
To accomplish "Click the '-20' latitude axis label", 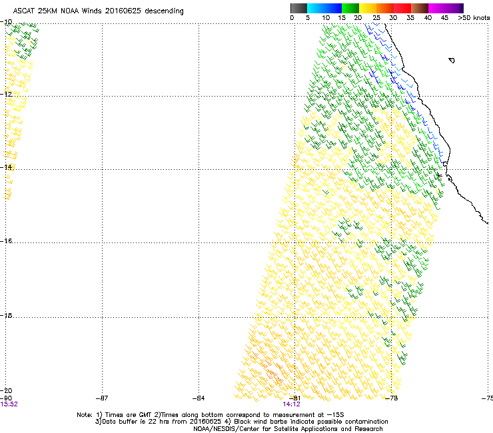I will pos(6,390).
